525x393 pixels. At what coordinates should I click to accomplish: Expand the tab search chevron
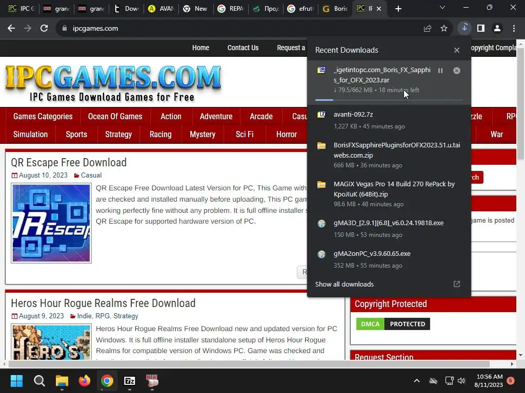442,7
